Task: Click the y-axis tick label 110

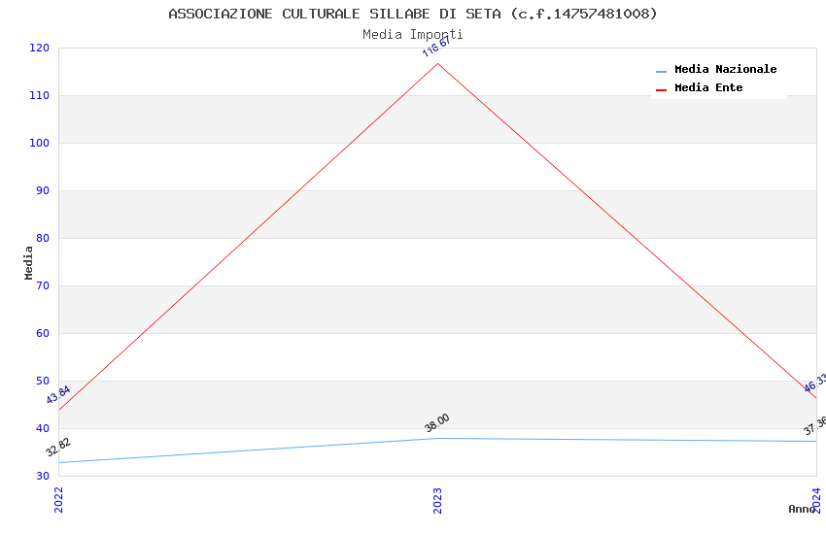Action: tap(39, 95)
